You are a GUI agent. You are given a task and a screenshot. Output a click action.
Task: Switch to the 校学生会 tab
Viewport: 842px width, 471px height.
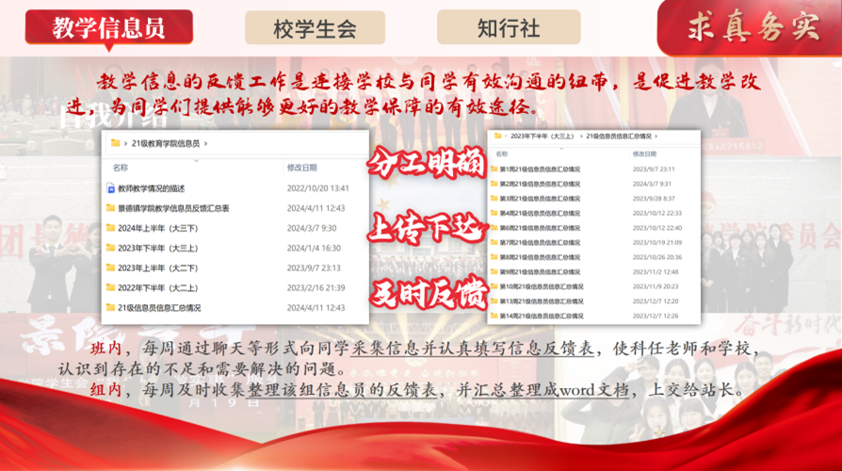(315, 28)
